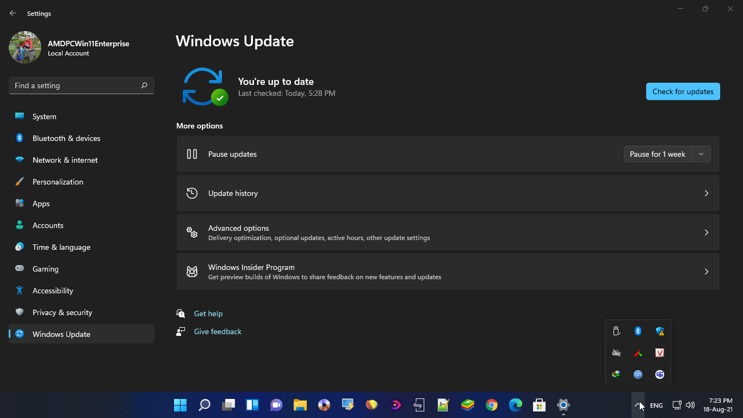Select System in sidebar
The height and width of the screenshot is (418, 743).
pos(82,116)
